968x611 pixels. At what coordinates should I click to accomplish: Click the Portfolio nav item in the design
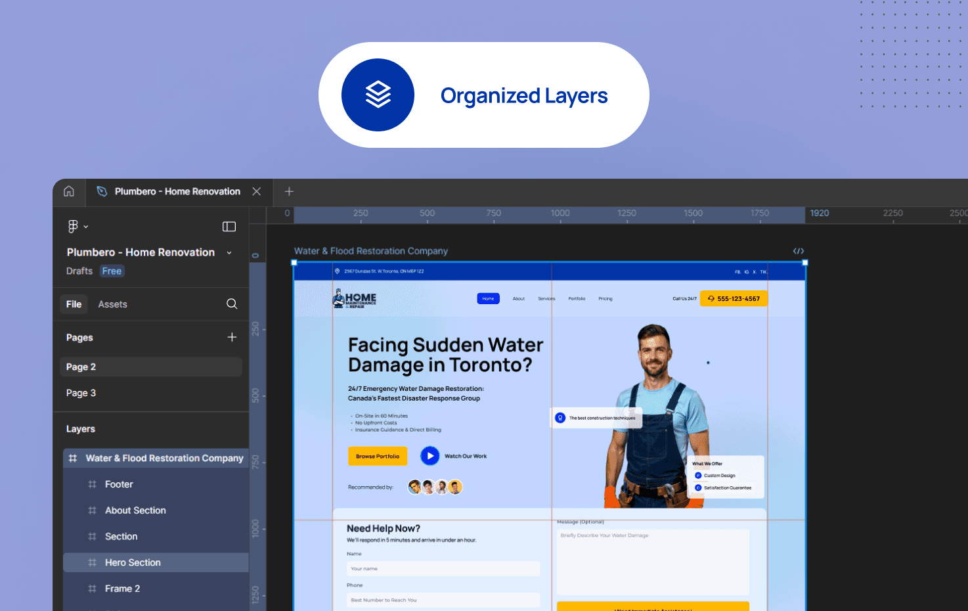tap(577, 299)
